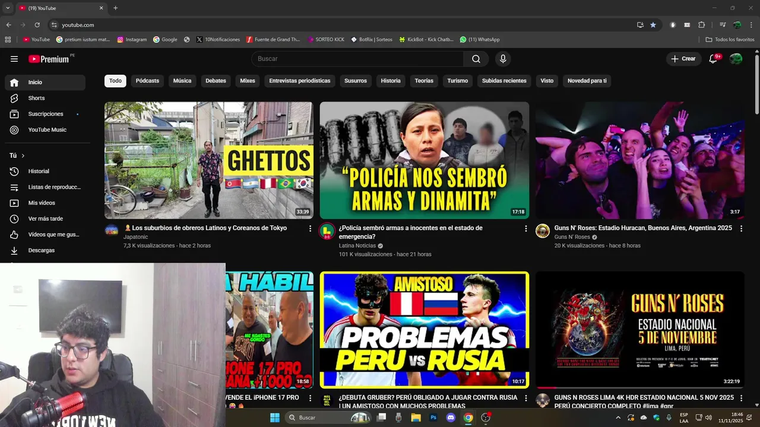Show hidden system tray icons
This screenshot has width=760, height=427.
coord(618,418)
